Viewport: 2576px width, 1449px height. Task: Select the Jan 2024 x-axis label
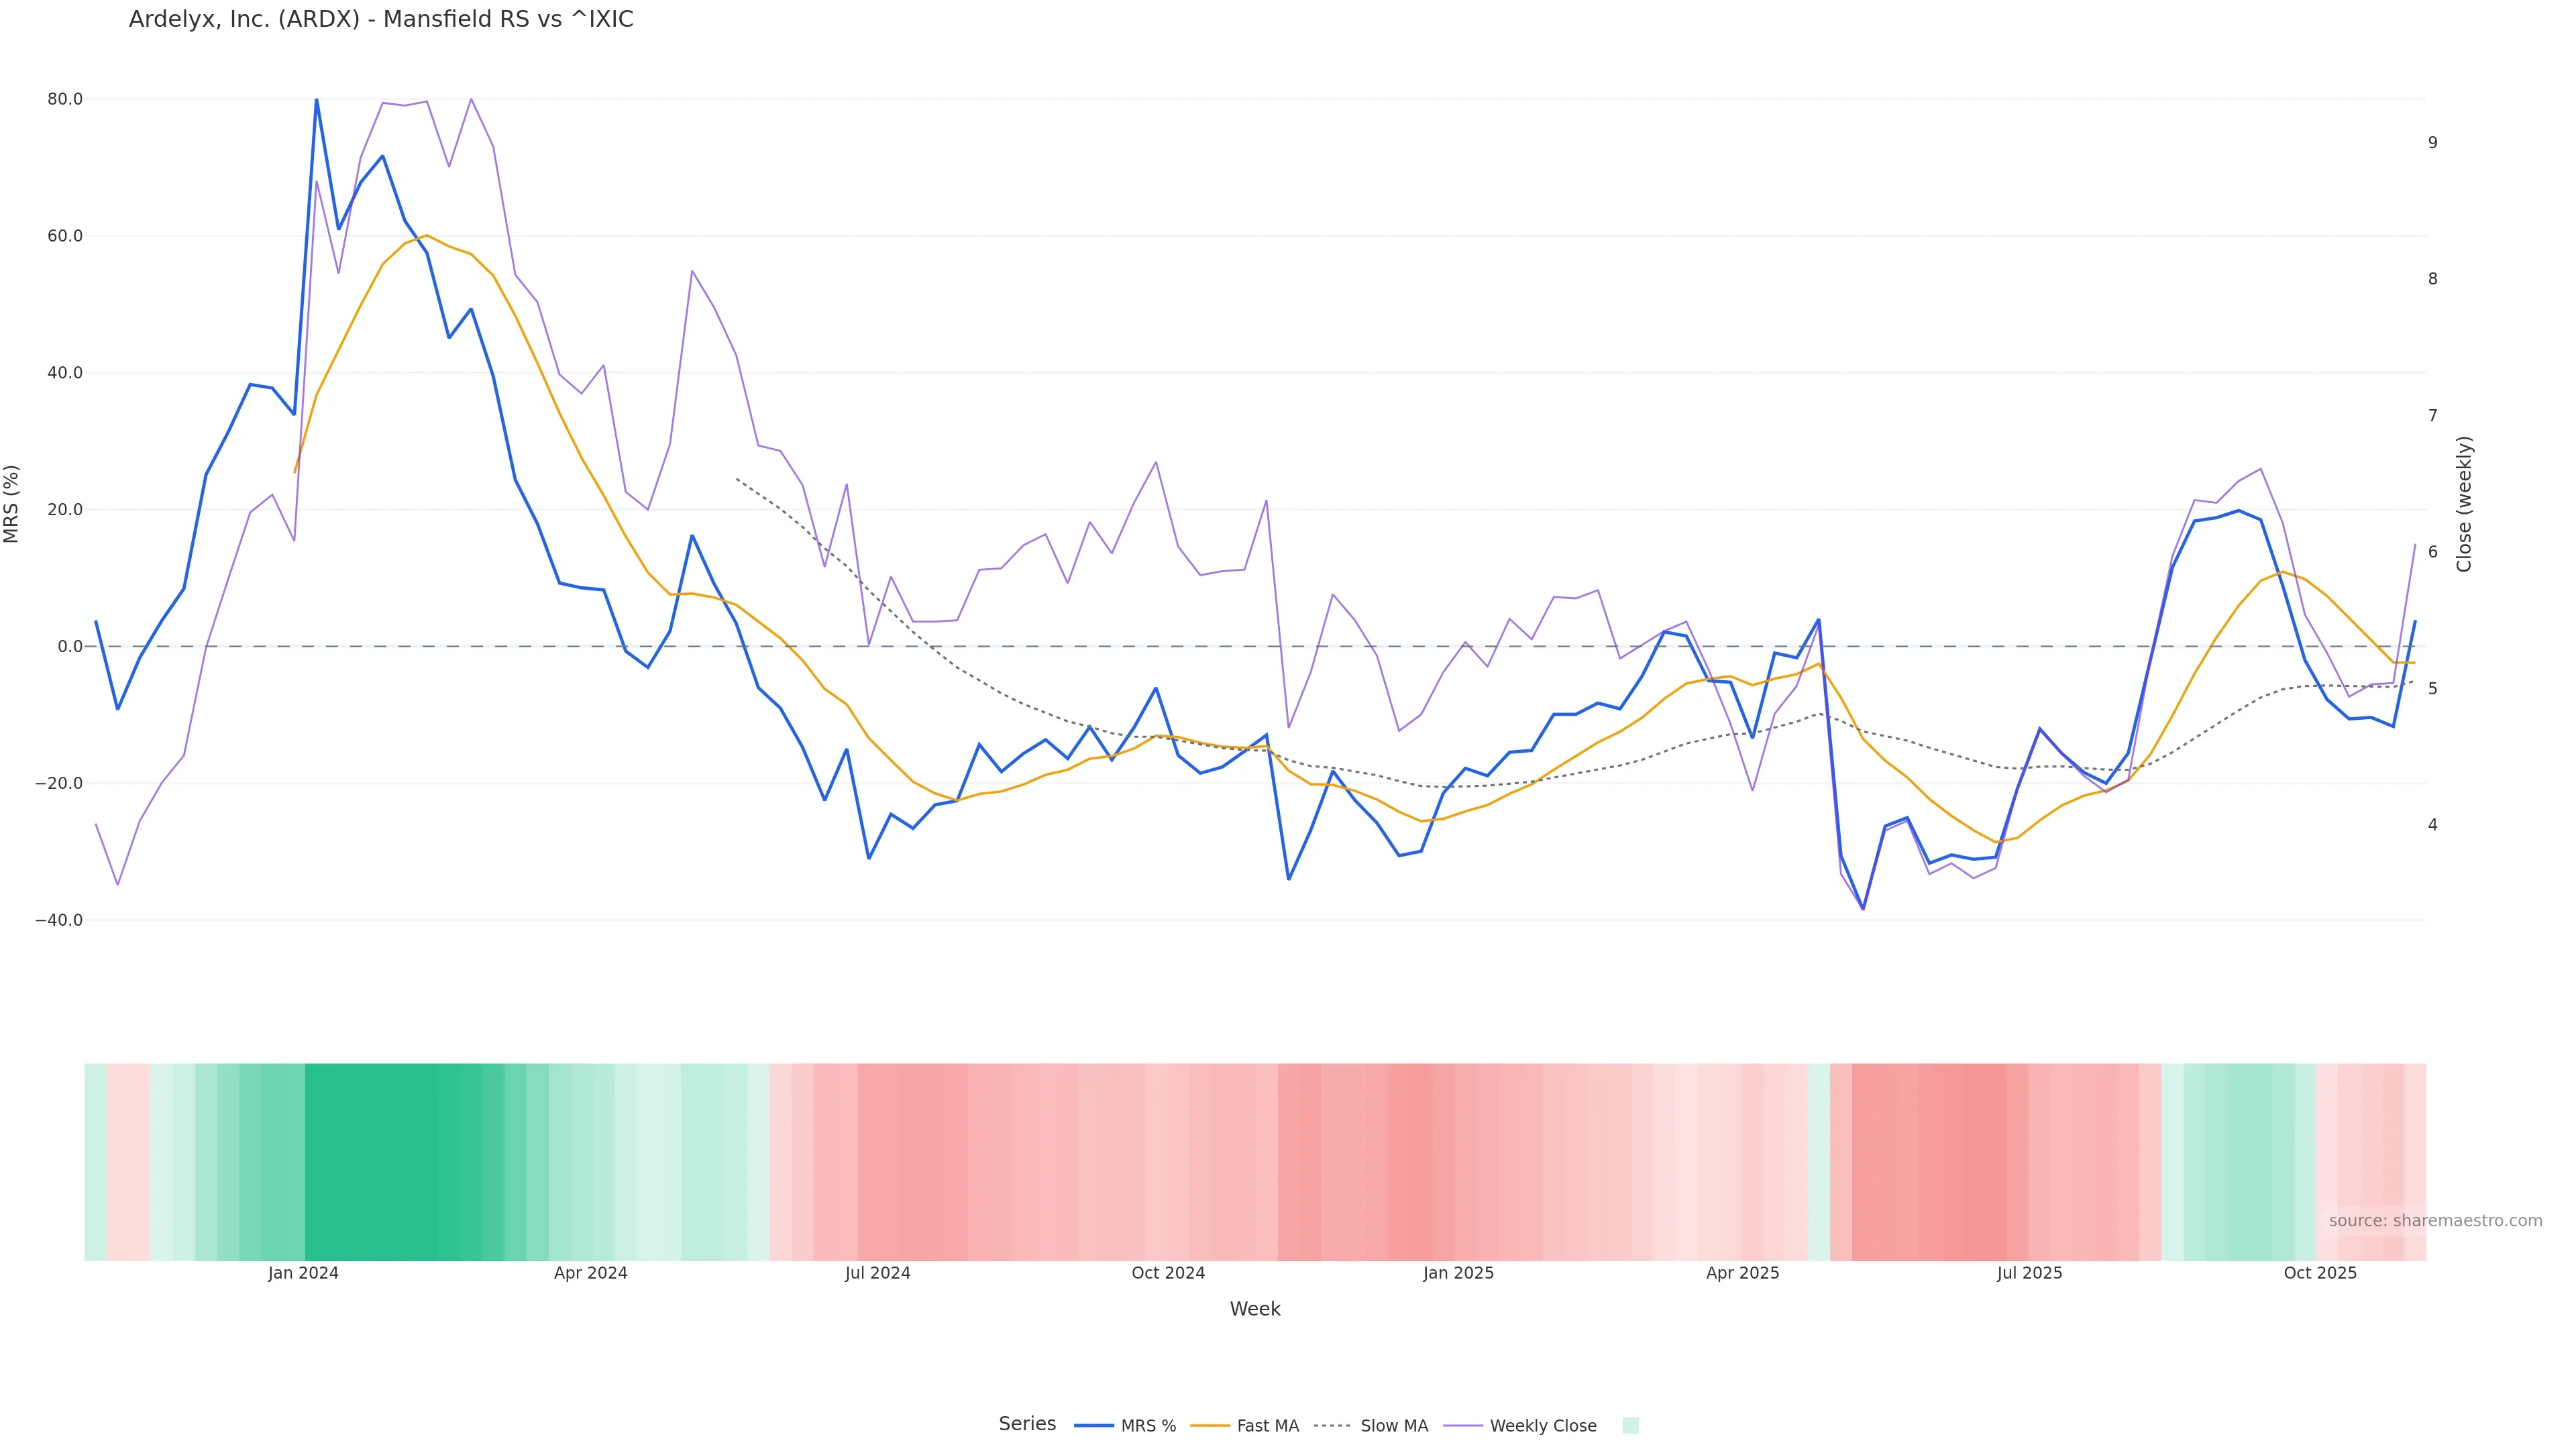click(303, 1273)
